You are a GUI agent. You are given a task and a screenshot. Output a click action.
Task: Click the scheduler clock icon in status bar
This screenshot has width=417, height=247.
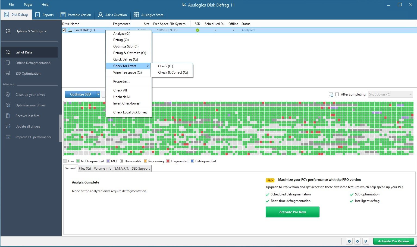tap(349, 241)
